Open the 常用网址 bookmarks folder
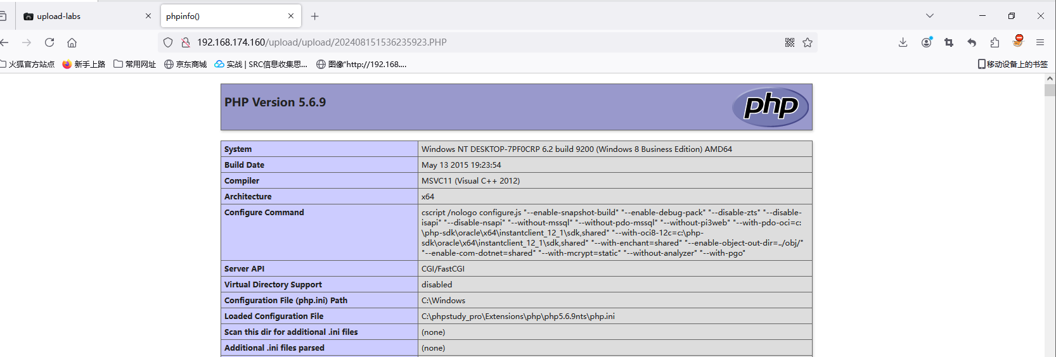This screenshot has width=1056, height=357. click(134, 64)
